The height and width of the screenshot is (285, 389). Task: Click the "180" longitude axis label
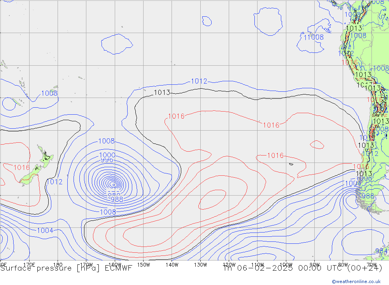58,265
